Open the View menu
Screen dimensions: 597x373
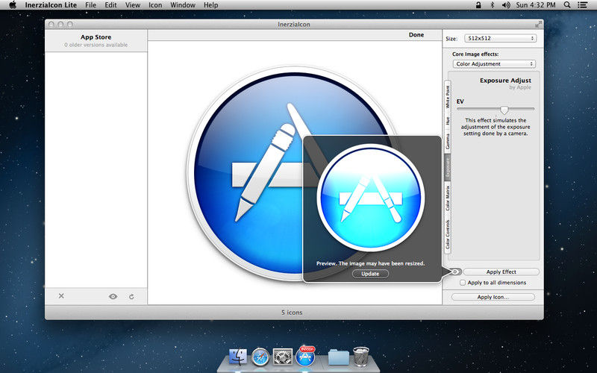133,5
